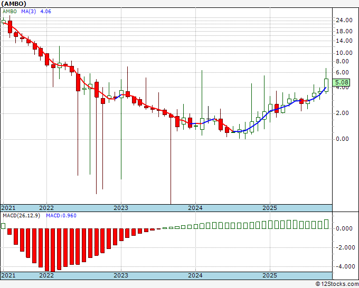Click the 0.00 price axis label in price chart
Viewport: 359px width, 288px height.
pyautogui.click(x=342, y=139)
